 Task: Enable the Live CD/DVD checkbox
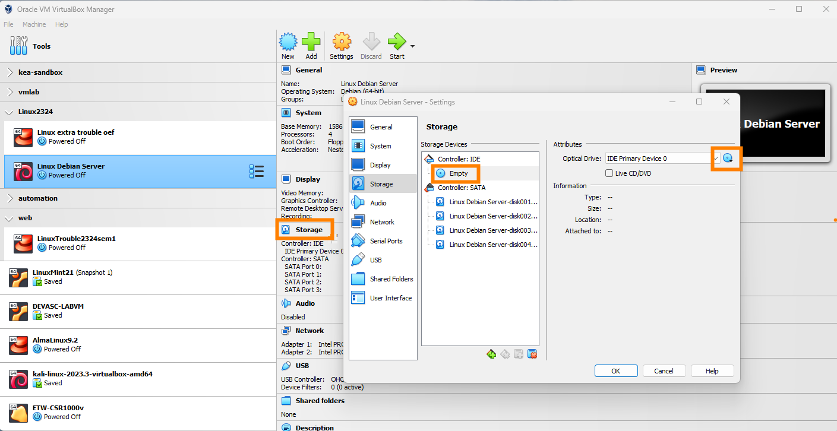609,173
